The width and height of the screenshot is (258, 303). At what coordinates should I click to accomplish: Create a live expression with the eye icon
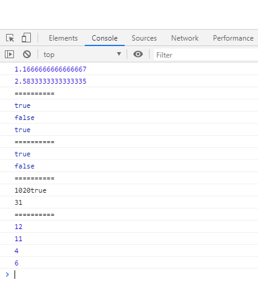click(x=138, y=54)
